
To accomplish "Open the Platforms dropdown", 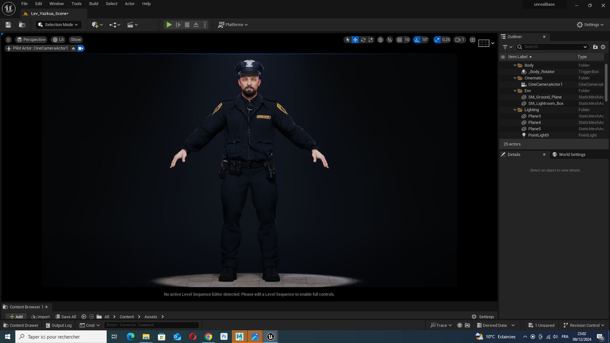I will pos(233,25).
